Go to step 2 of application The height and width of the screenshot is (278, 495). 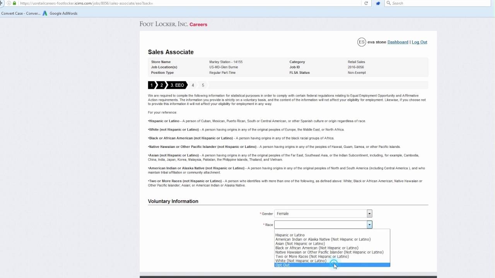162,85
